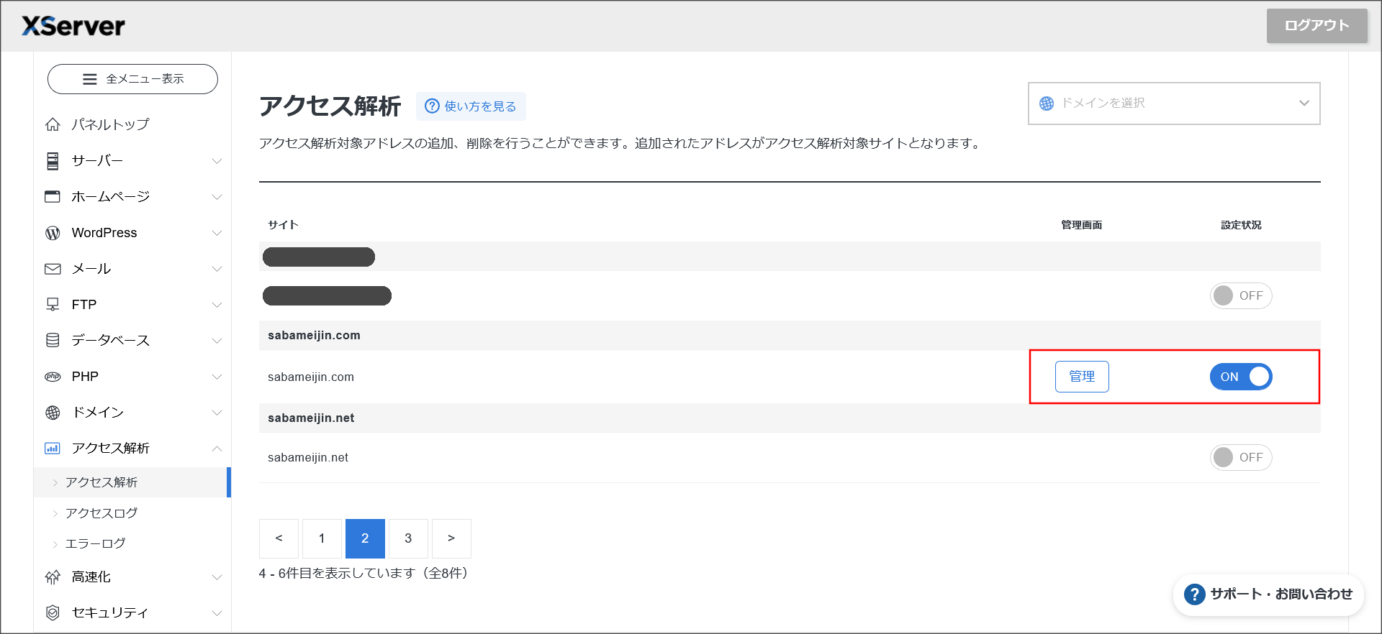
Task: Click the browser window icon for ホームページ
Action: 53,196
